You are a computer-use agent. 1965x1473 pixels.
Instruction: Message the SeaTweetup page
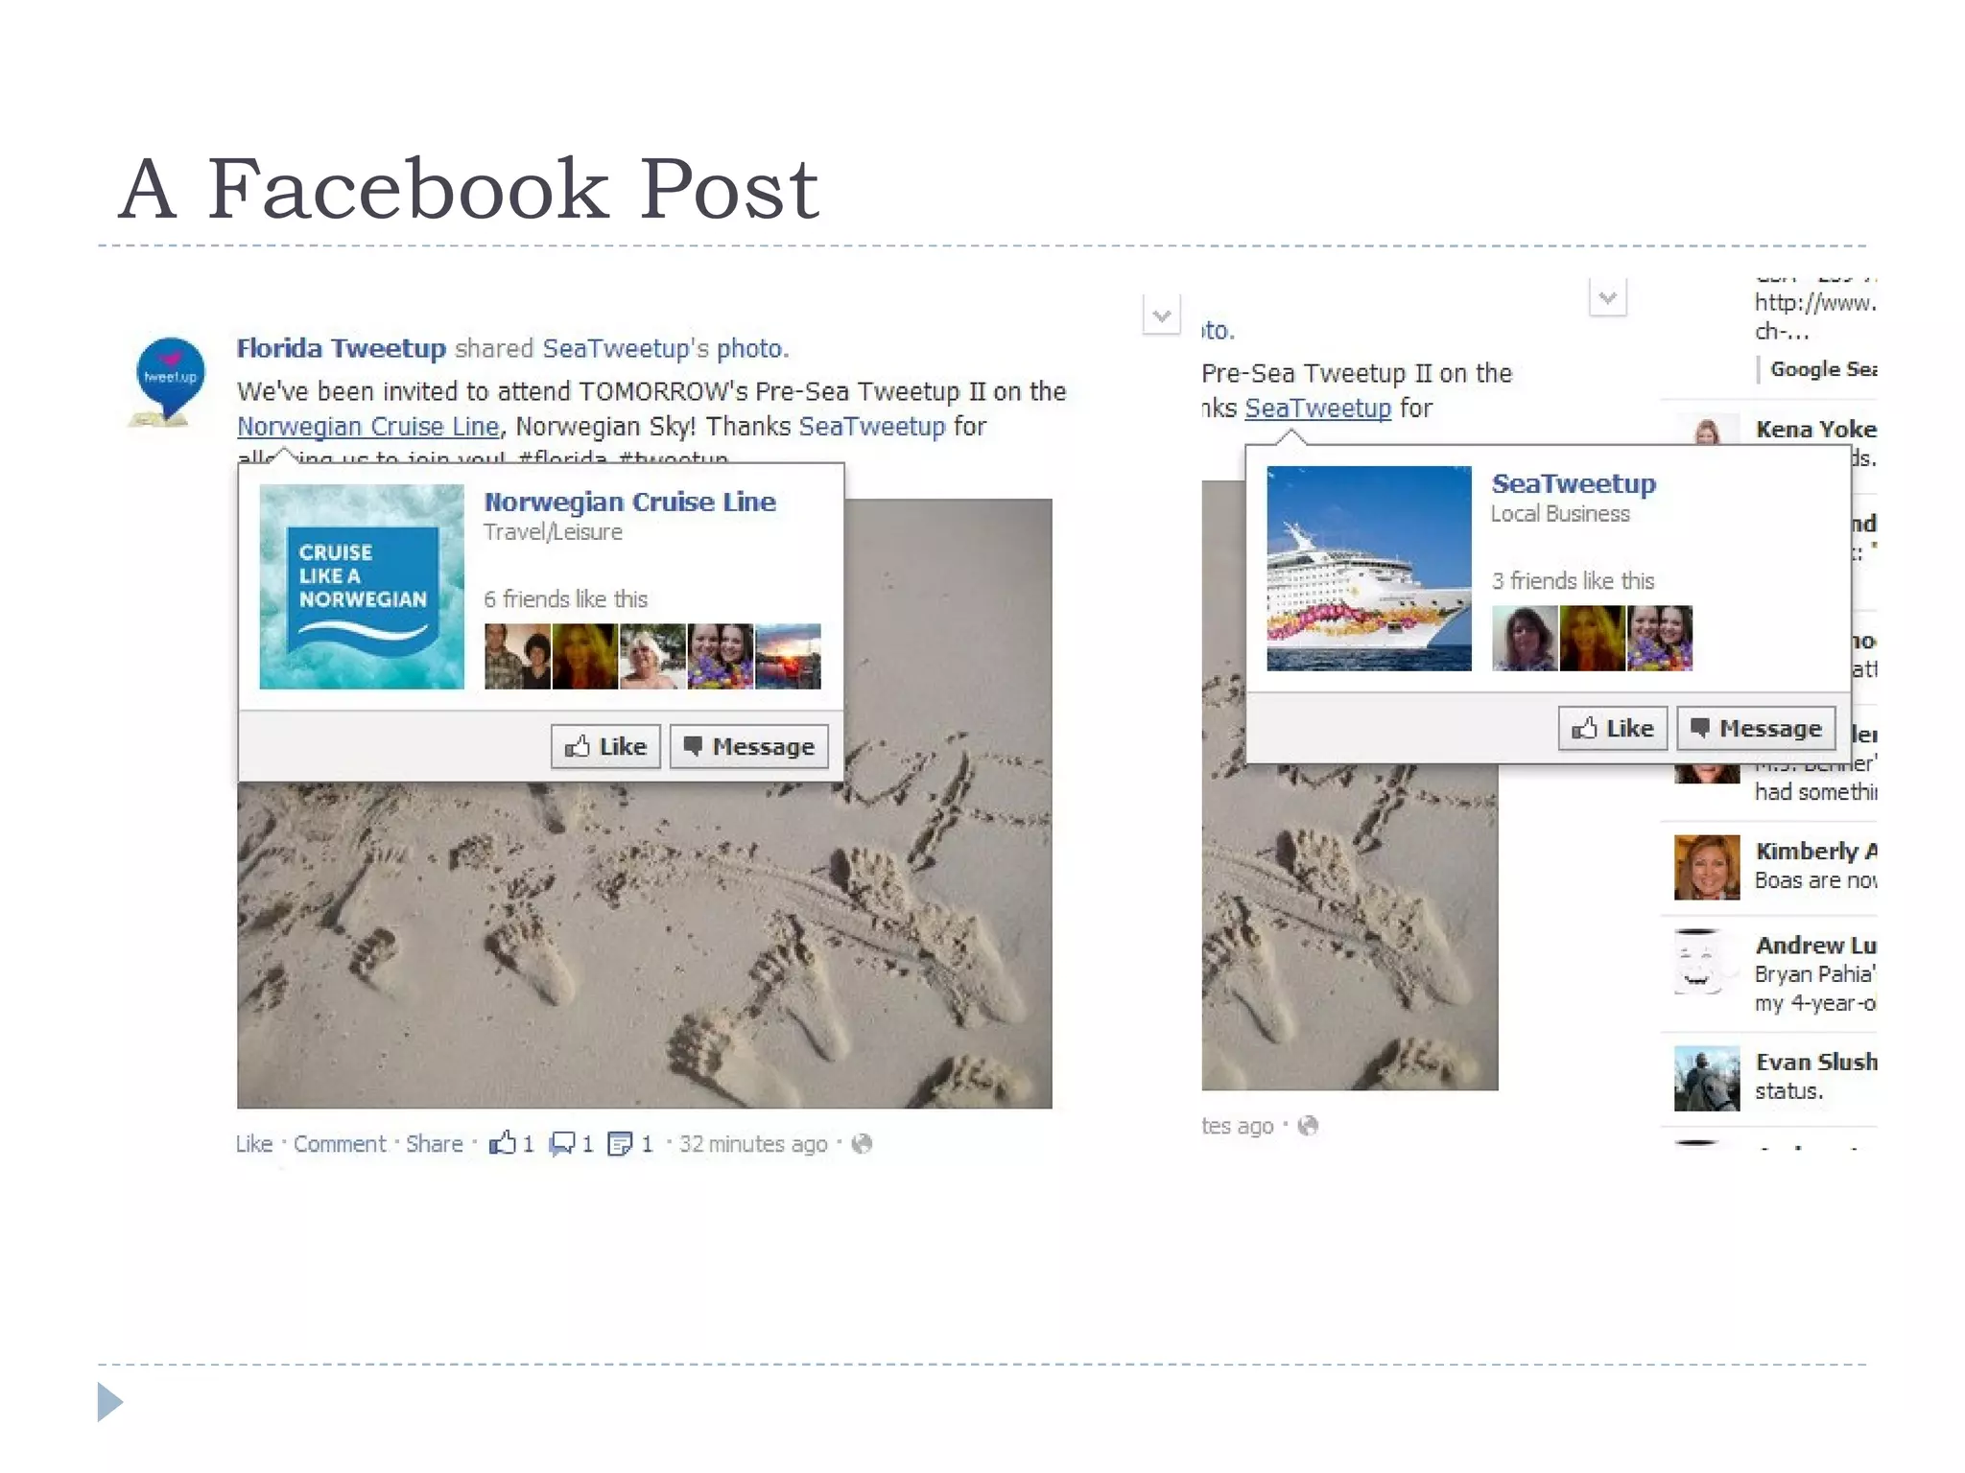[x=1757, y=728]
